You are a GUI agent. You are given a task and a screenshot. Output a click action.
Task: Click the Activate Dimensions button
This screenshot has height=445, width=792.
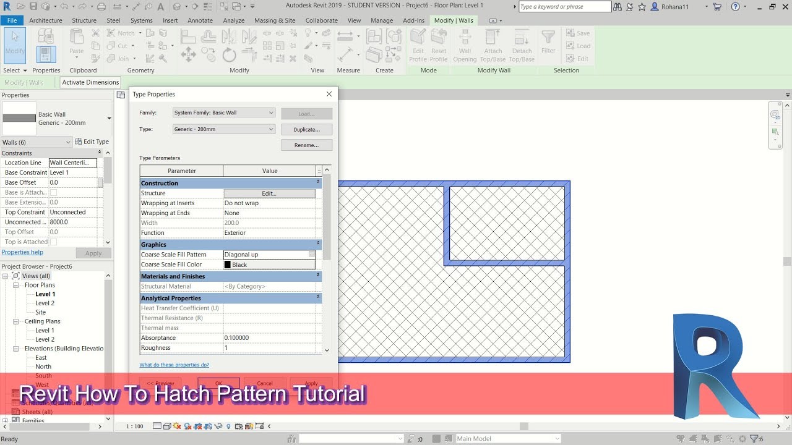point(90,82)
